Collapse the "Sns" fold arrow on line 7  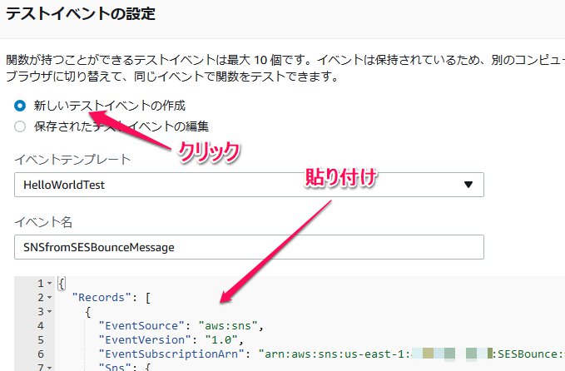click(x=52, y=366)
